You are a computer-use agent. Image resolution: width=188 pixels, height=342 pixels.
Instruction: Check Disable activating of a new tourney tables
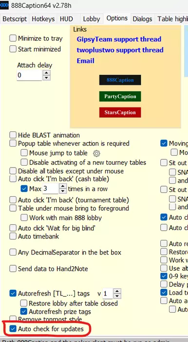(x=24, y=162)
